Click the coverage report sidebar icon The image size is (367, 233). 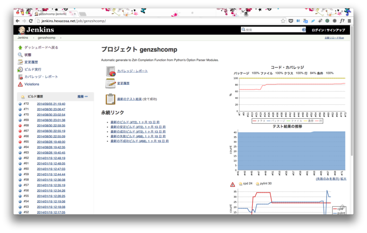(x=20, y=77)
